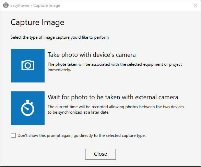Select the white camera glyph

(28, 65)
